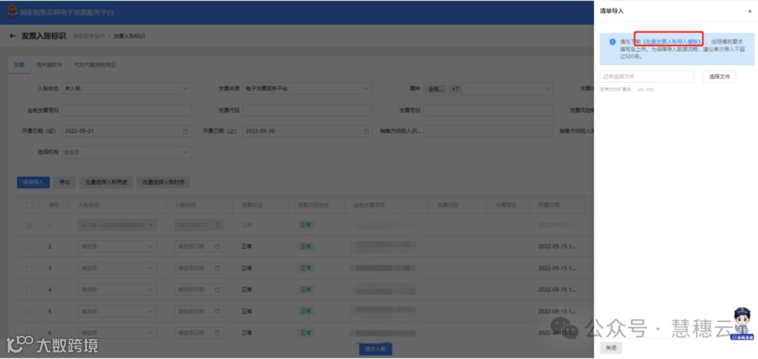Click calendar icon in row 2 入账时间
The width and height of the screenshot is (758, 359).
pyautogui.click(x=218, y=246)
